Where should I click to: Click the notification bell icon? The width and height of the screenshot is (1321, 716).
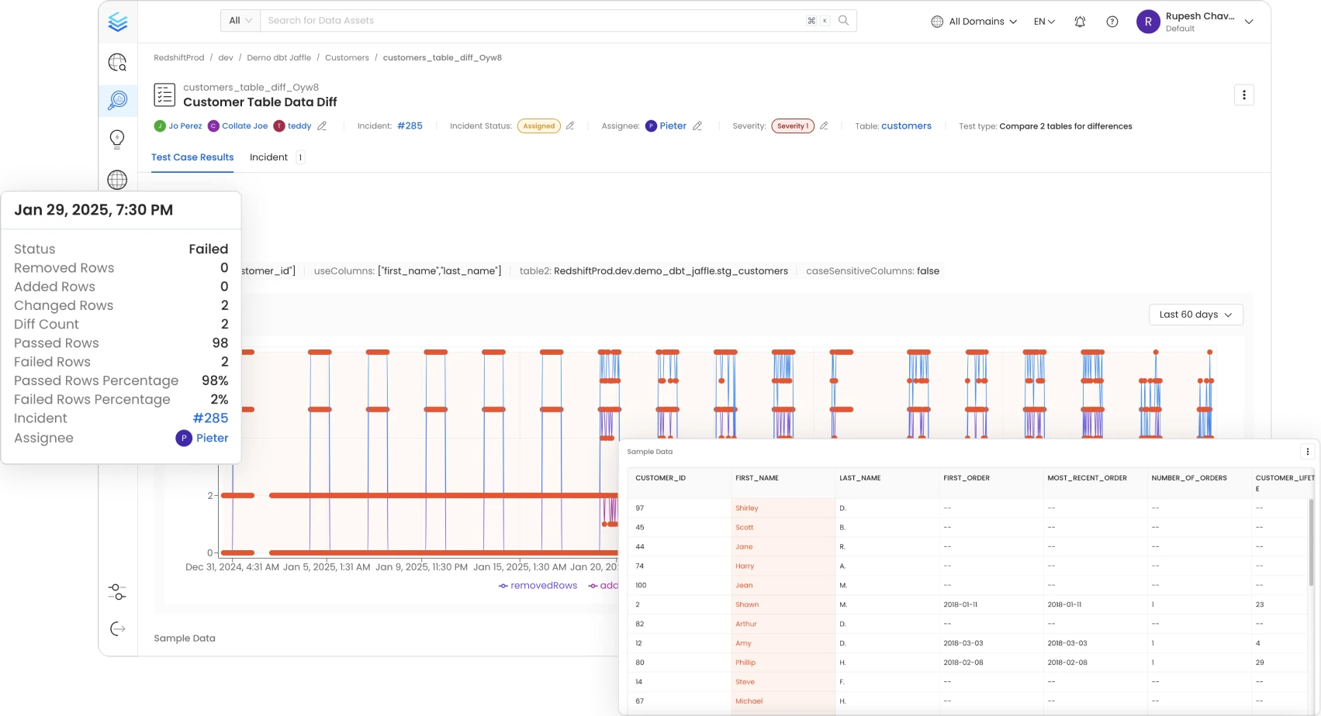[1080, 22]
